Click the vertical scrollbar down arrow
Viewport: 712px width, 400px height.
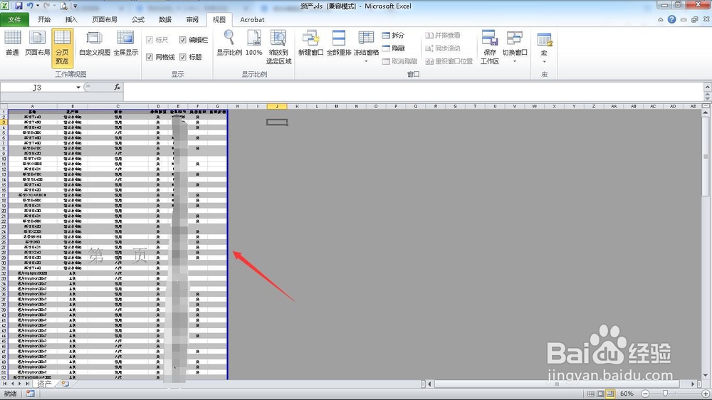coord(706,376)
